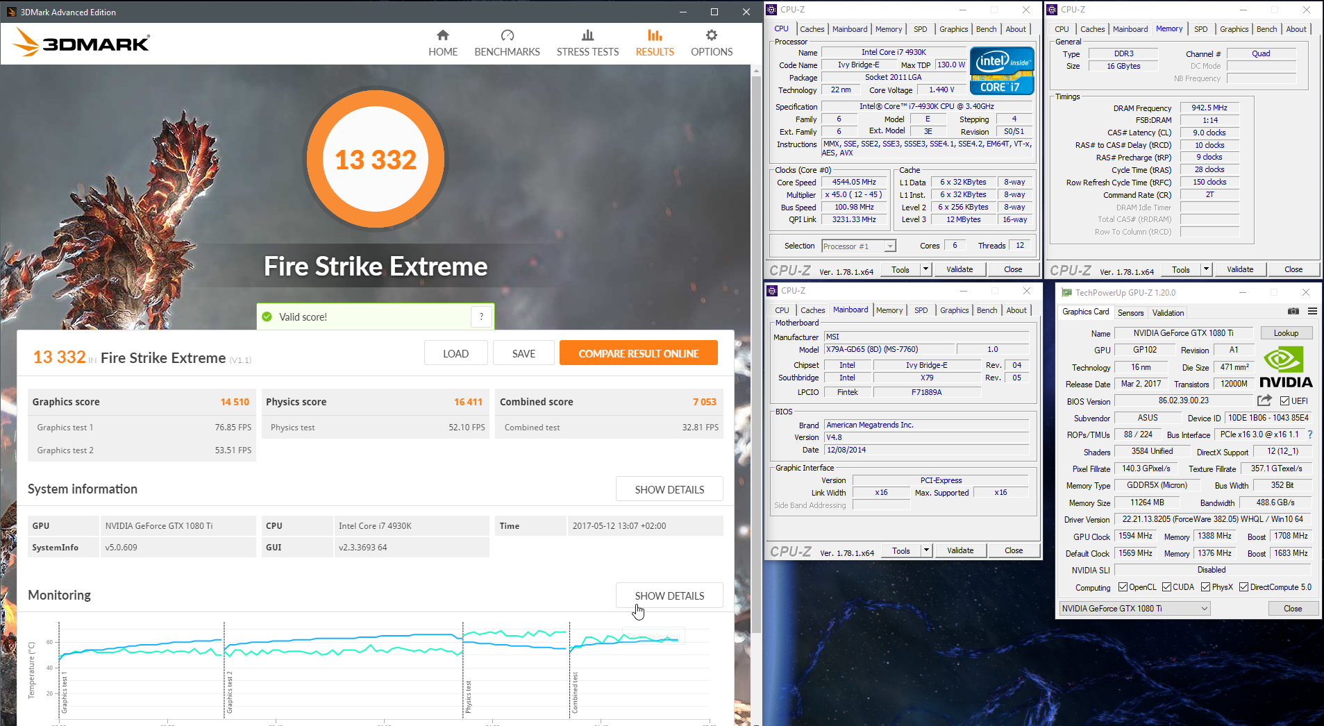Click the Graphics score value 14 510

[235, 402]
